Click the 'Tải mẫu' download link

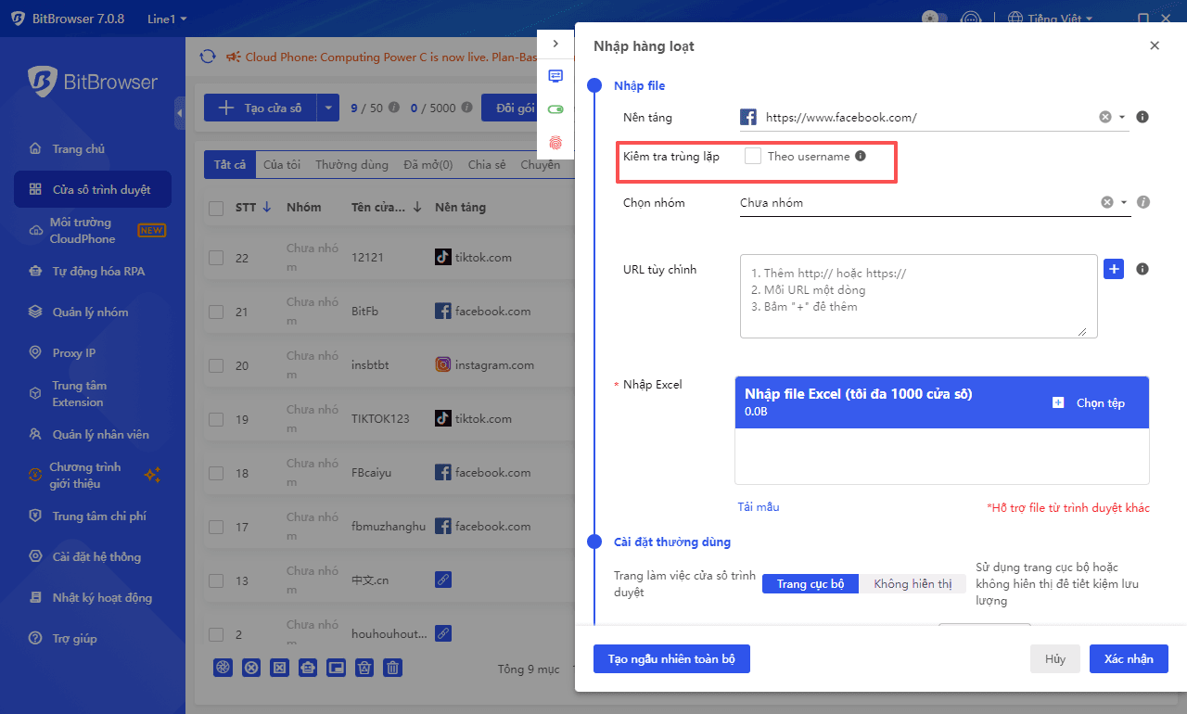(759, 506)
